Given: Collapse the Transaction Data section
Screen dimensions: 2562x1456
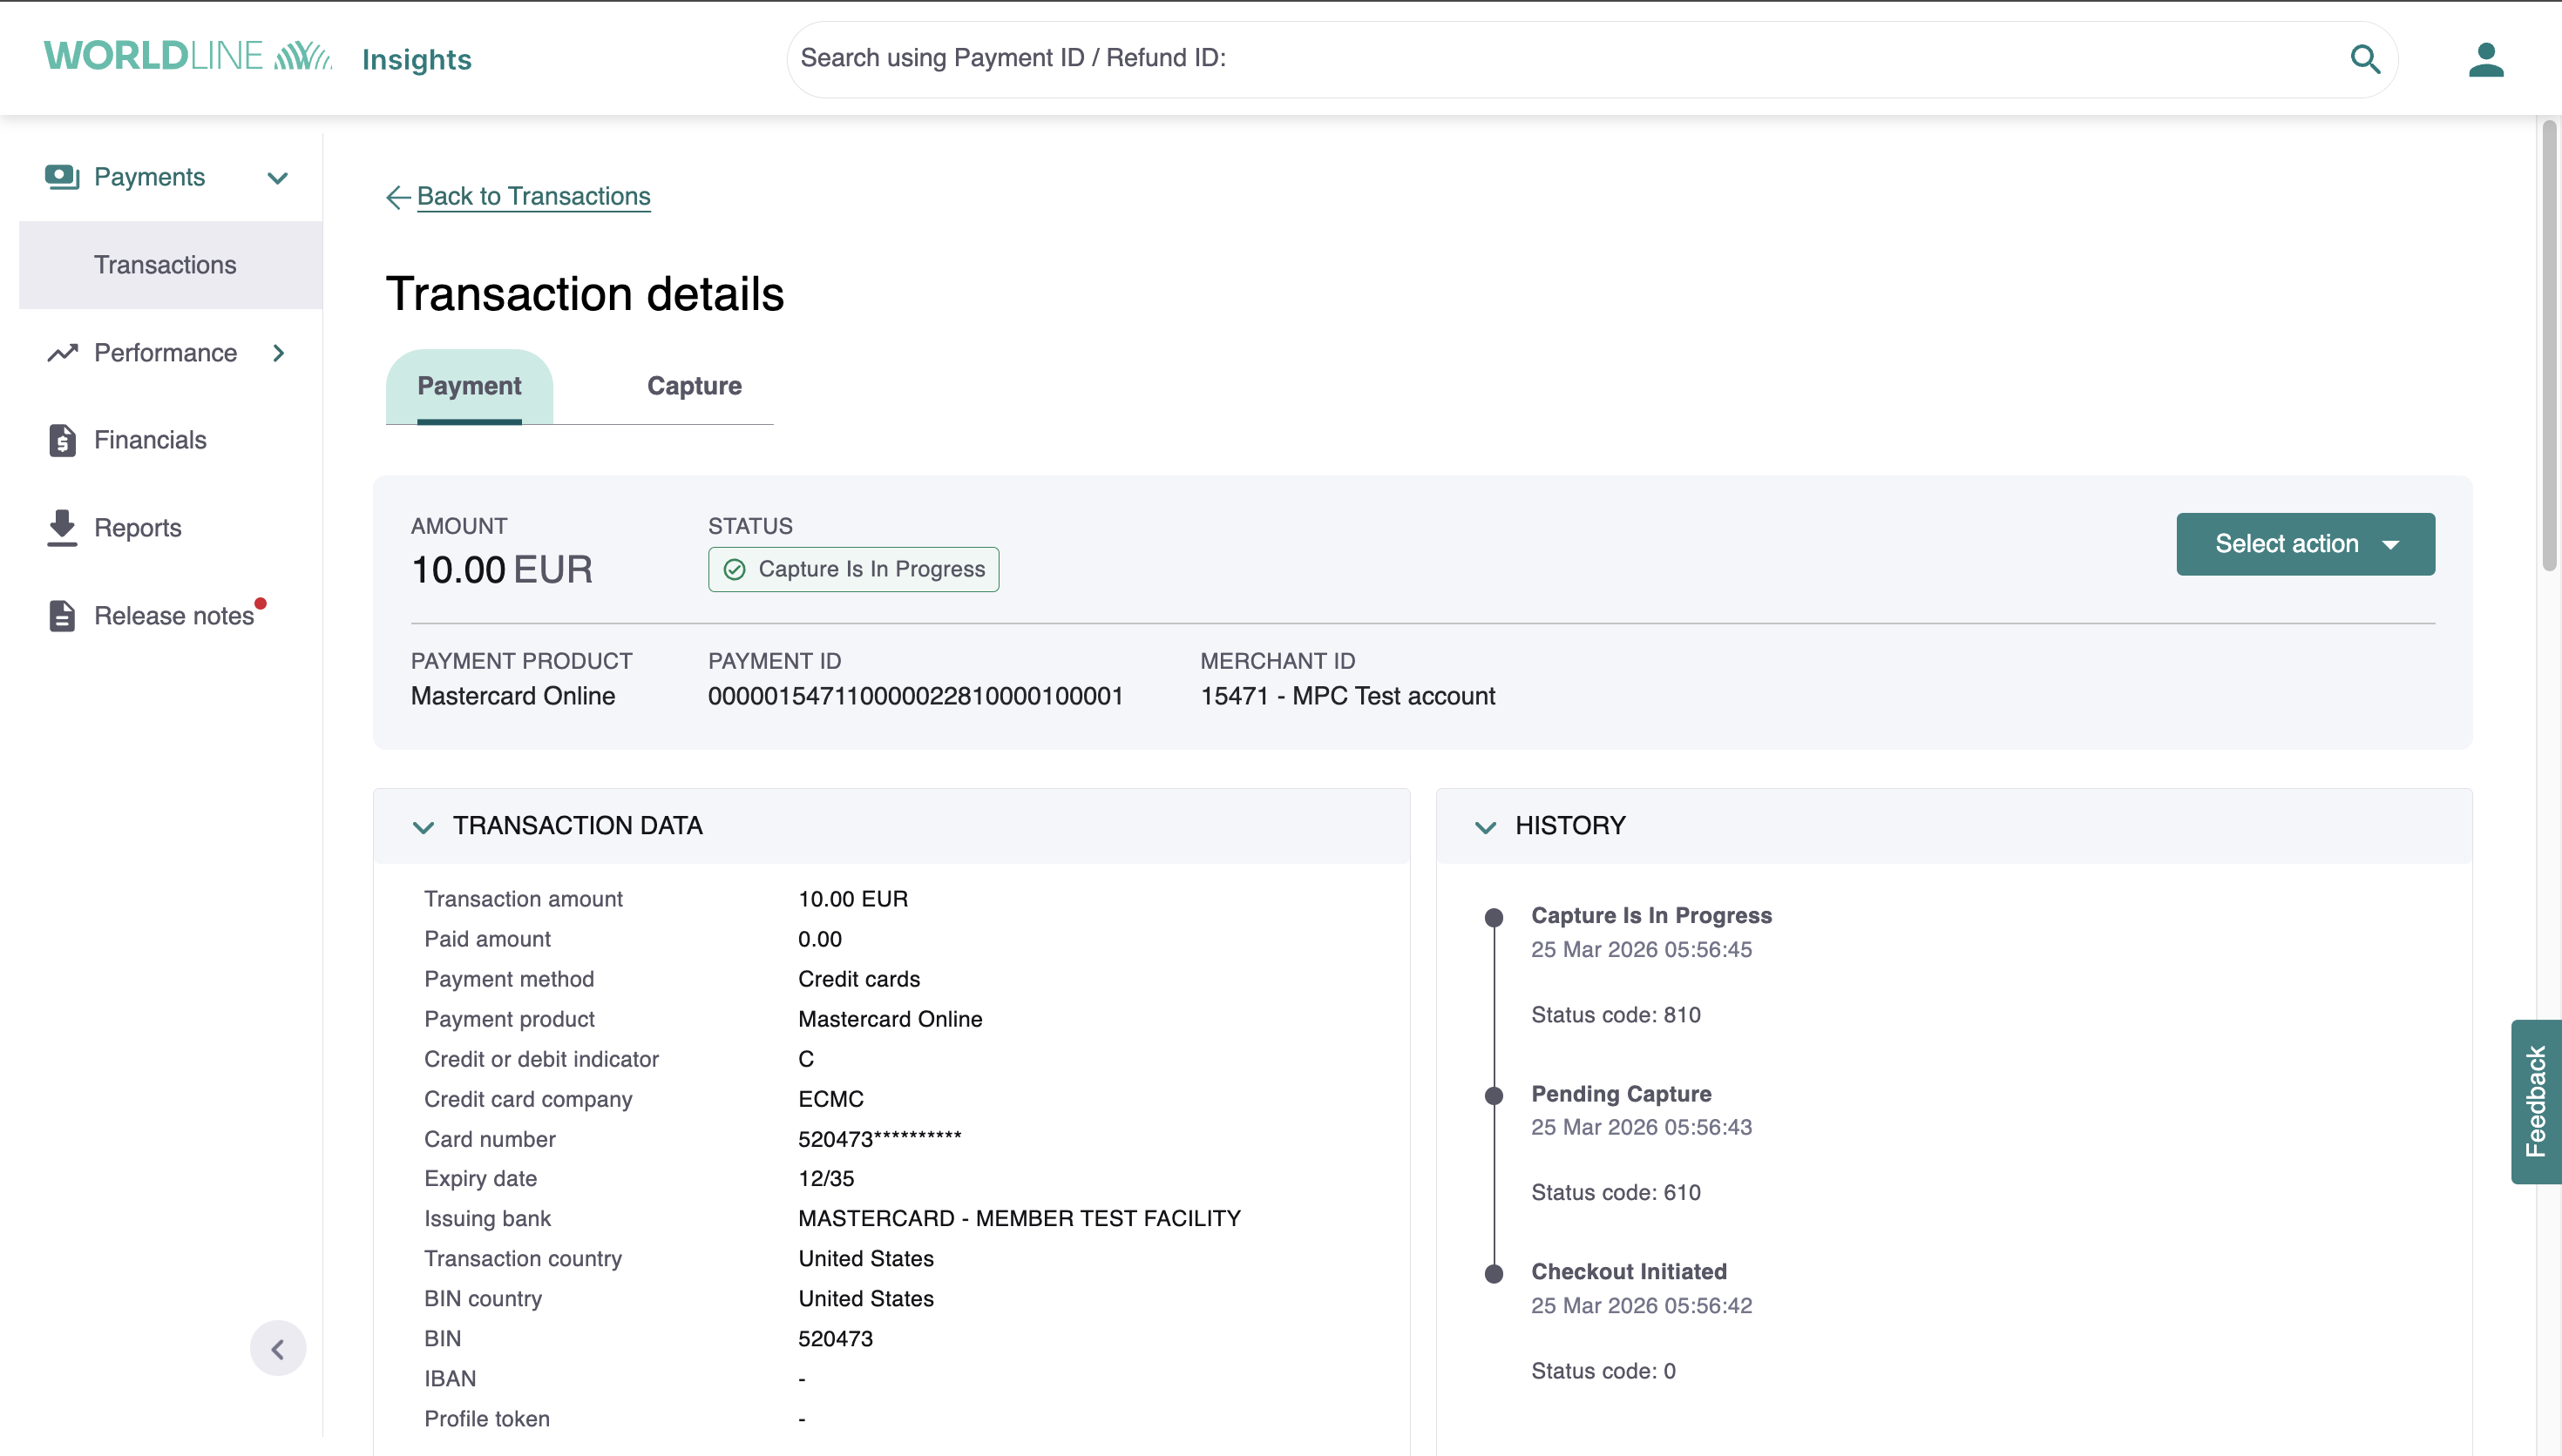Looking at the screenshot, I should click(424, 827).
